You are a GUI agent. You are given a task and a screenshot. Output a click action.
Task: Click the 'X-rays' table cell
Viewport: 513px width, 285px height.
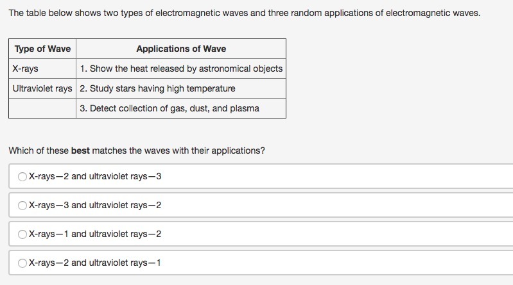42,69
